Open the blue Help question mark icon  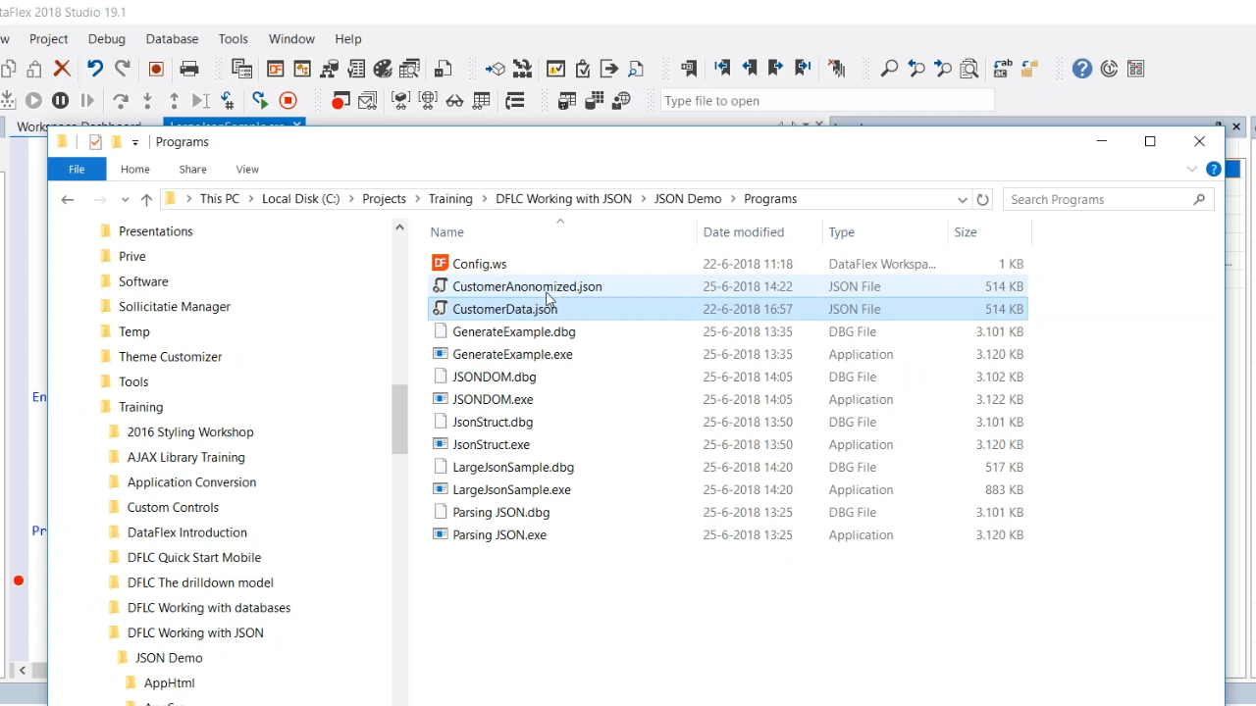(1081, 69)
